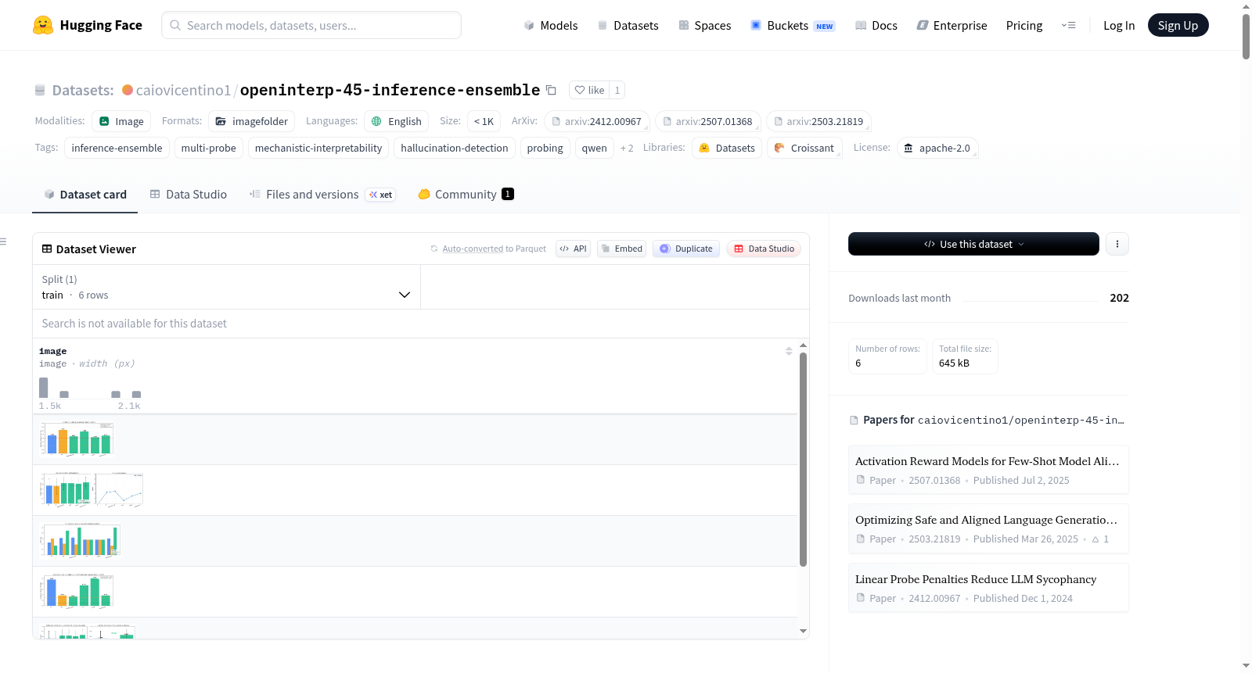The height and width of the screenshot is (673, 1252).
Task: Open the left sidebar hamburger icon
Action: click(x=3, y=242)
